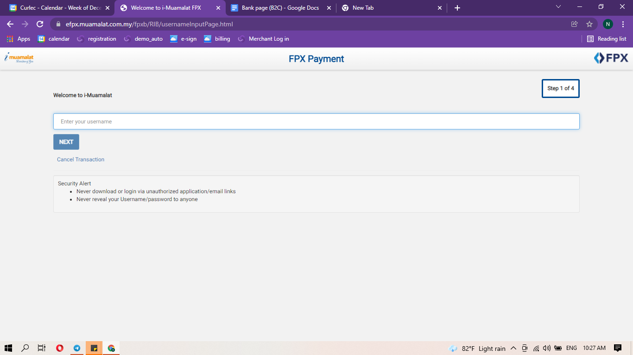Open the Apps bookmarks shortcut

[19, 39]
